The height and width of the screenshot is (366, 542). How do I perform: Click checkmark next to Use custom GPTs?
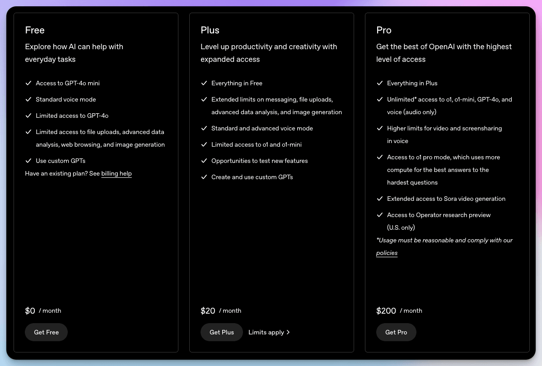click(28, 161)
